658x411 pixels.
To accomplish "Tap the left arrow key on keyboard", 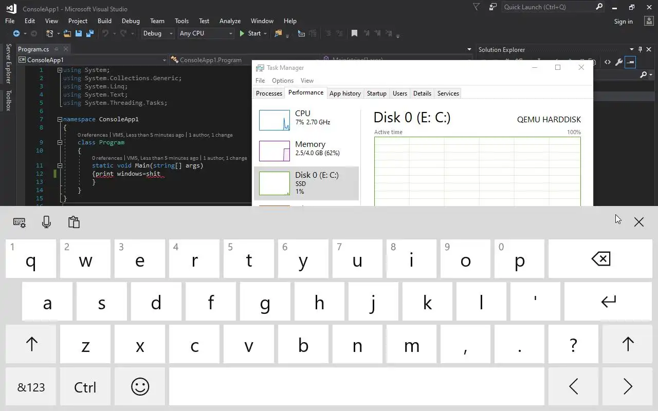I will 573,386.
